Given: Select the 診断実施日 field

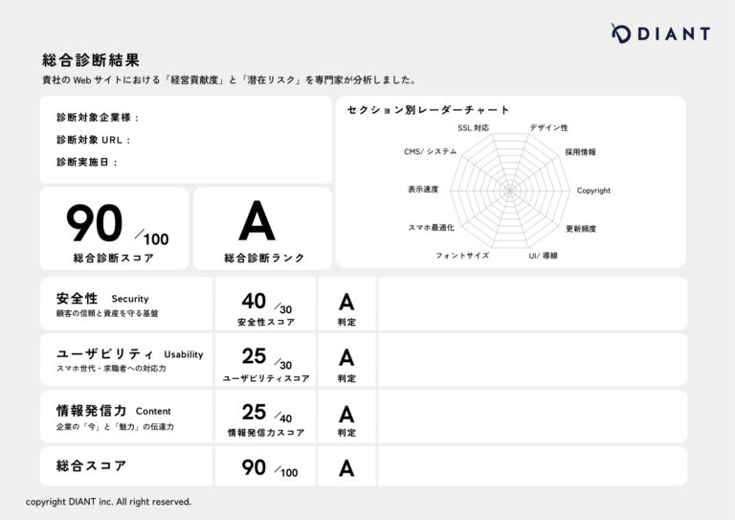Looking at the screenshot, I should click(x=87, y=162).
